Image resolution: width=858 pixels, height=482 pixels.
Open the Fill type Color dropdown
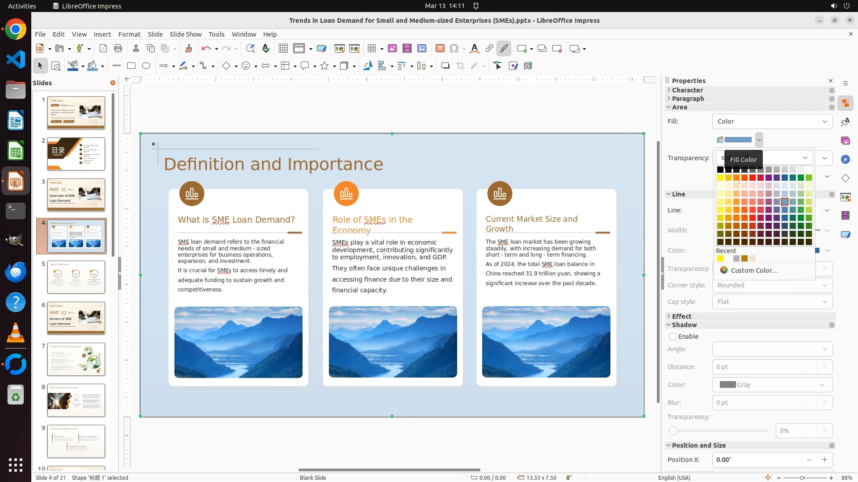point(772,121)
